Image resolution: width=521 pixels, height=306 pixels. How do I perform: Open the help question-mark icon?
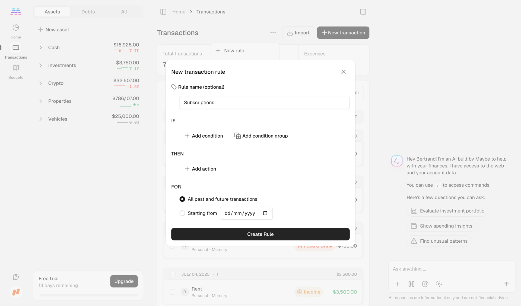point(15,277)
